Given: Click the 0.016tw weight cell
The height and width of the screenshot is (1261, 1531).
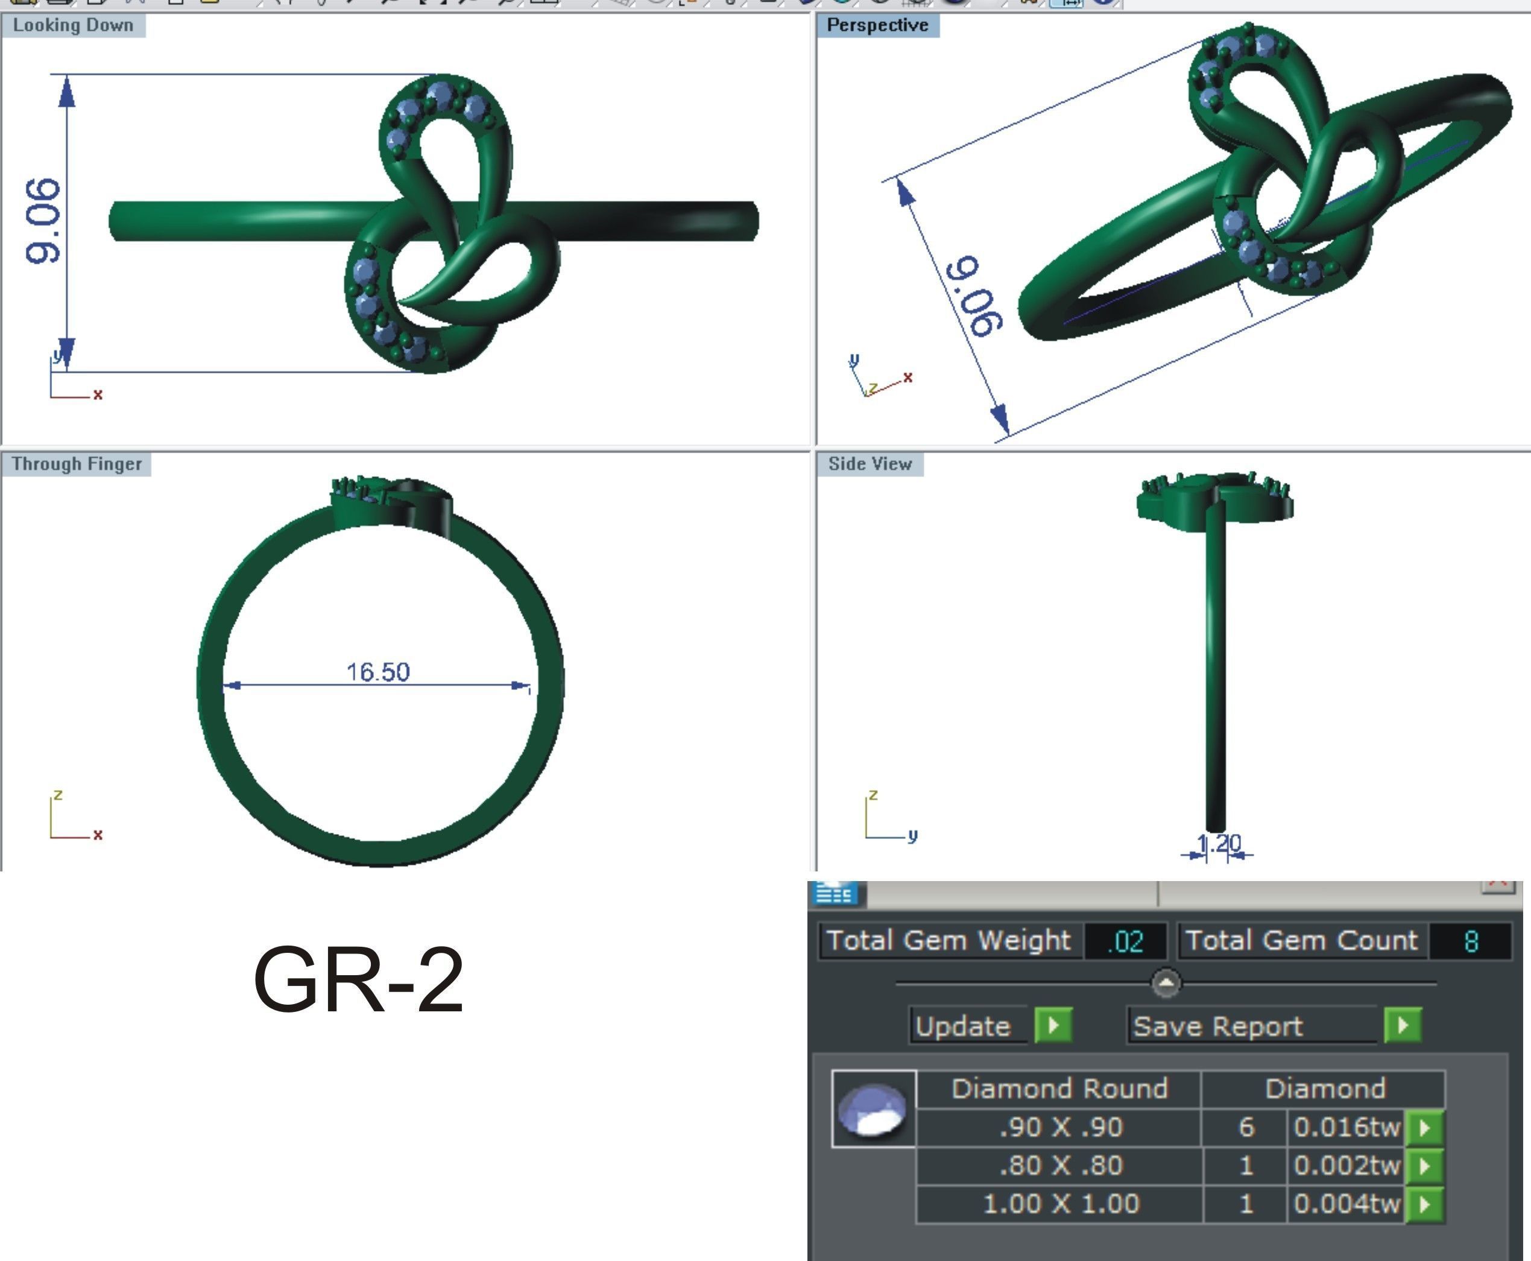Looking at the screenshot, I should [x=1346, y=1127].
